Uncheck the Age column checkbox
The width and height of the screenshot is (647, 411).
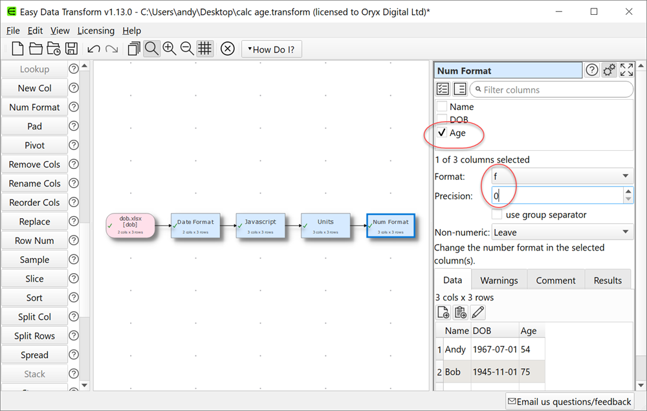coord(443,131)
